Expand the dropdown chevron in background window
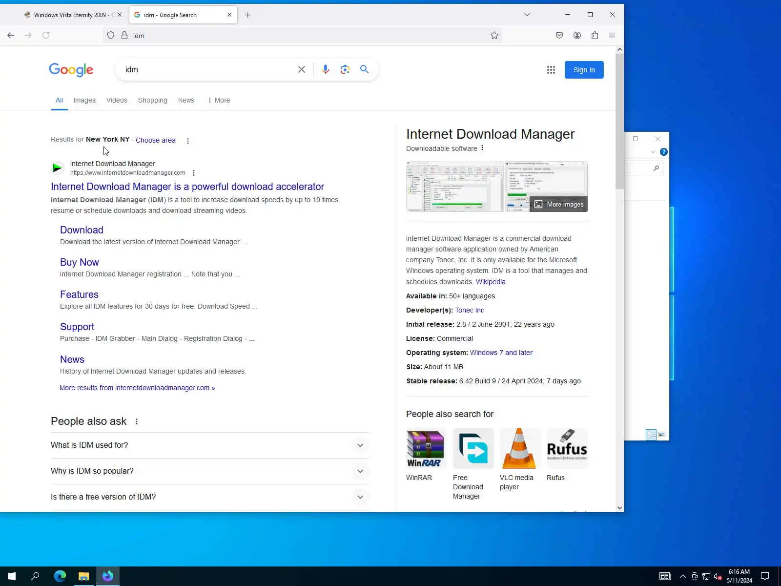781x586 pixels. pos(653,152)
